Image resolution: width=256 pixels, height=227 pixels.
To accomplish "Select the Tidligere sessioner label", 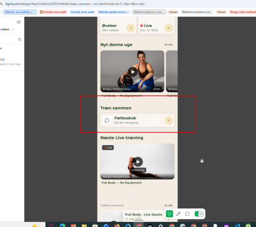I will click(112, 205).
